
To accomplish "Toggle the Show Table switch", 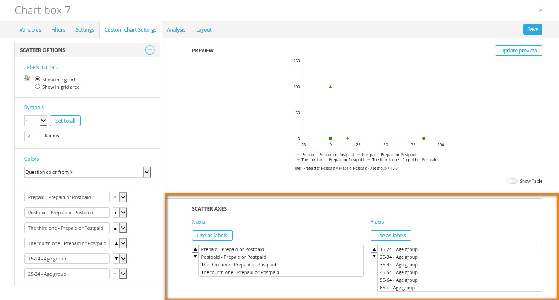I will click(x=512, y=181).
